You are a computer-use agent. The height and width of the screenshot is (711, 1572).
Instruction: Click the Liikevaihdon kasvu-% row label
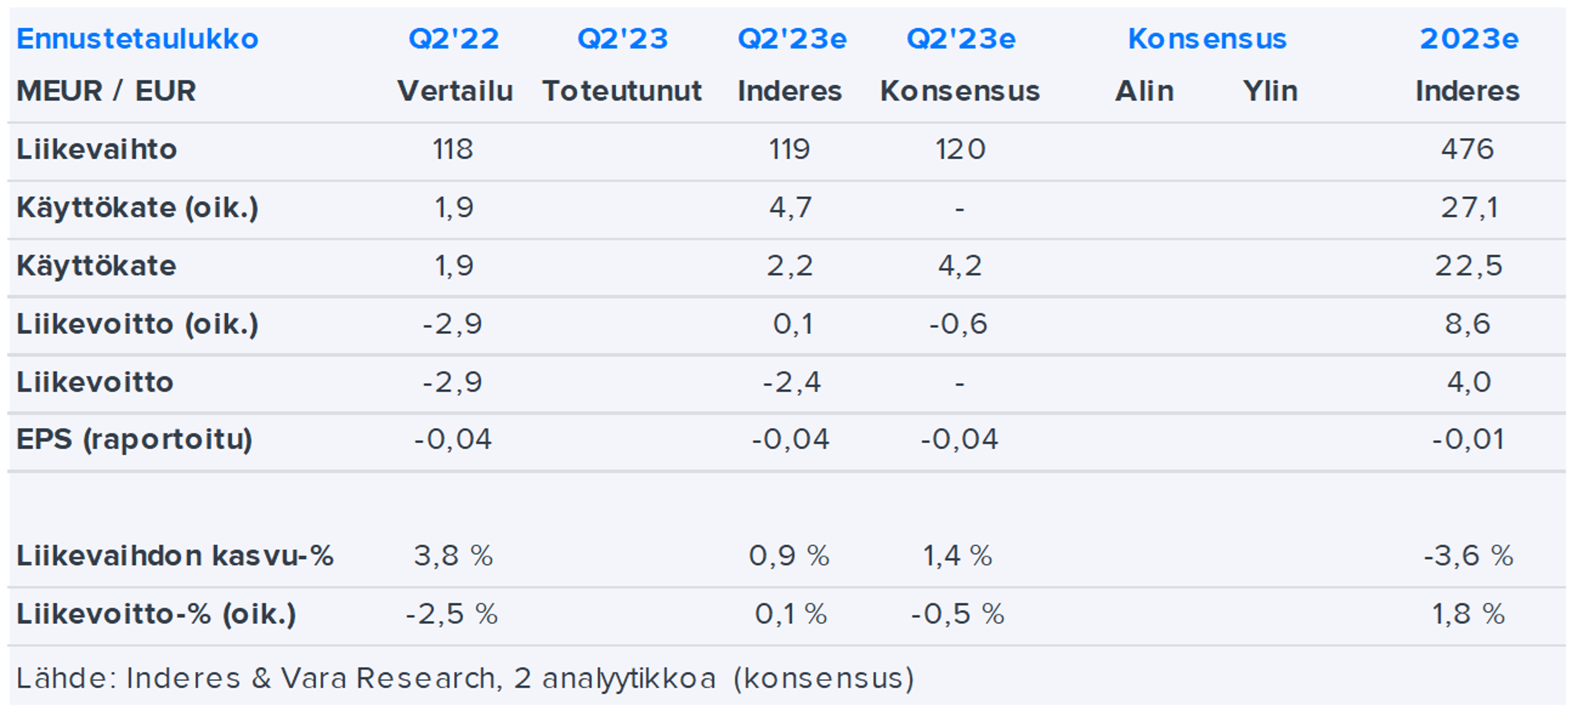click(x=174, y=556)
